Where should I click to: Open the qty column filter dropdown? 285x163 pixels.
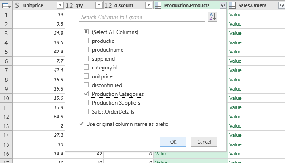point(99,5)
